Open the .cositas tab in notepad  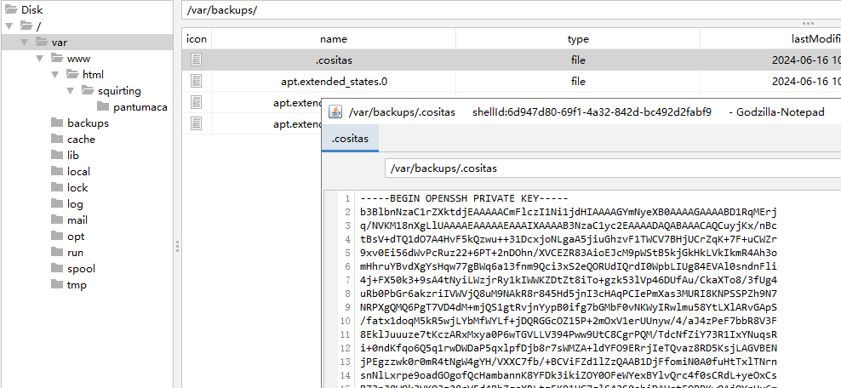click(x=350, y=138)
